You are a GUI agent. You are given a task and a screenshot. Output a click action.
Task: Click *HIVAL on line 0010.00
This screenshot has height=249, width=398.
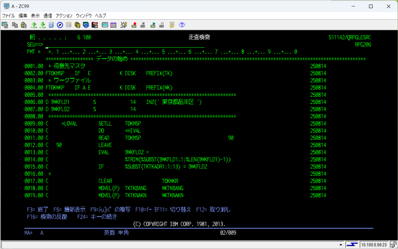(133, 131)
